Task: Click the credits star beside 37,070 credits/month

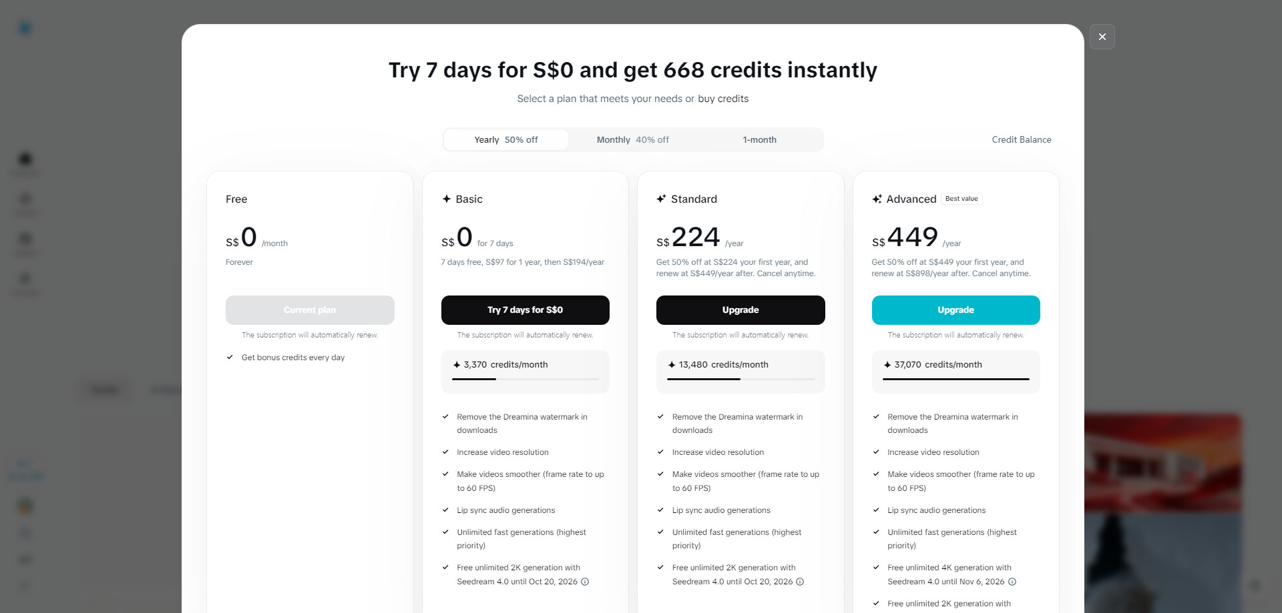Action: 887,365
